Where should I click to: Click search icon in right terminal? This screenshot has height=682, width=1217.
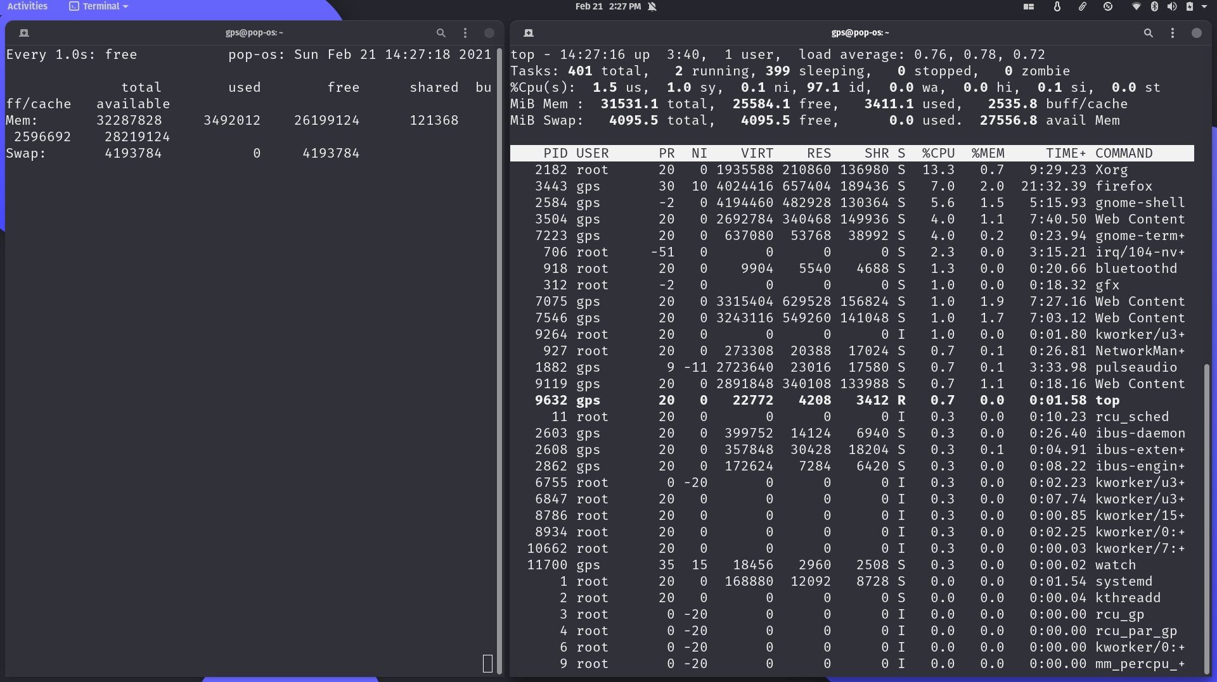pos(1148,33)
